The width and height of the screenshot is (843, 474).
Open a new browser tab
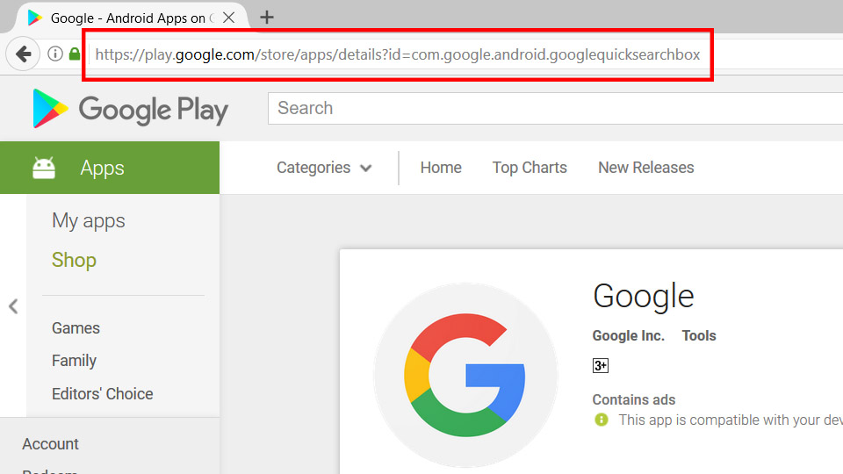pos(267,18)
